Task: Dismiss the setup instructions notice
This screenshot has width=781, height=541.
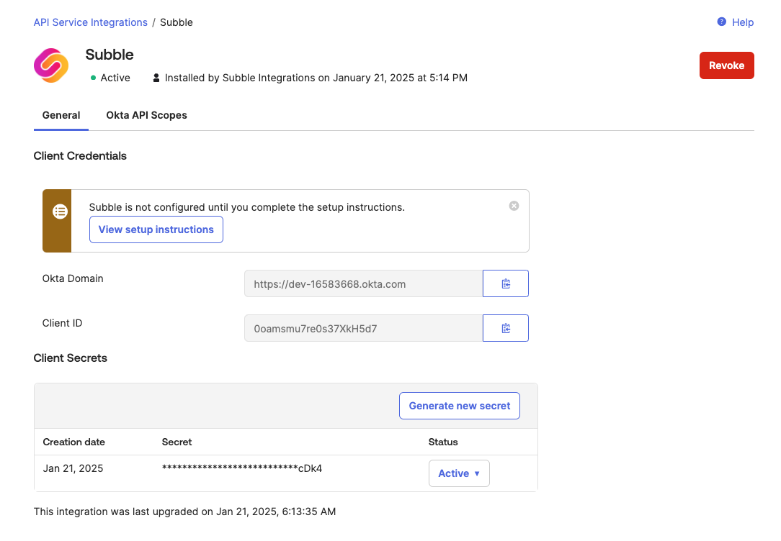Action: click(x=514, y=206)
